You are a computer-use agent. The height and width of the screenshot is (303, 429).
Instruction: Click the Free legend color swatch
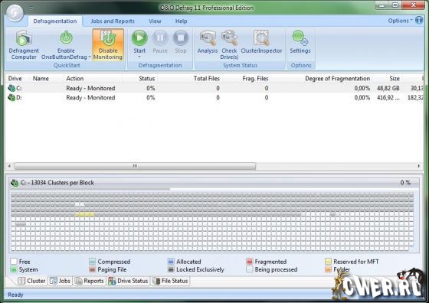pyautogui.click(x=14, y=262)
